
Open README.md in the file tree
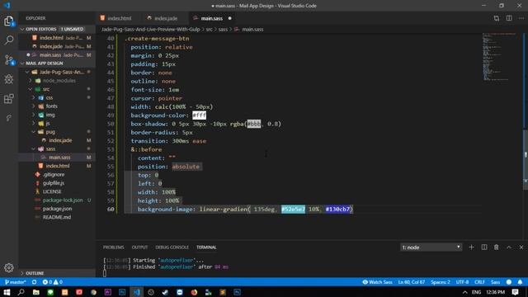pos(57,217)
